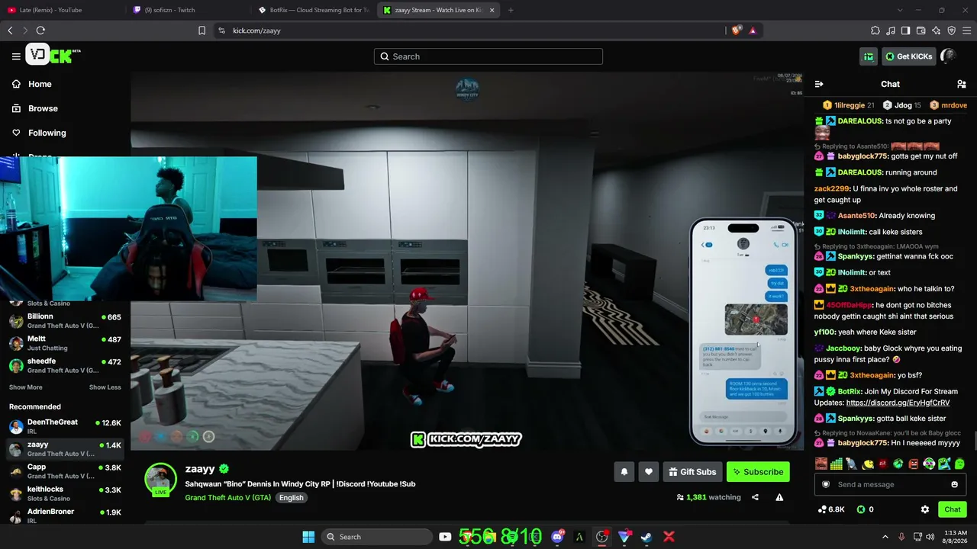Go back to the previous page
The image size is (977, 549).
(10, 30)
